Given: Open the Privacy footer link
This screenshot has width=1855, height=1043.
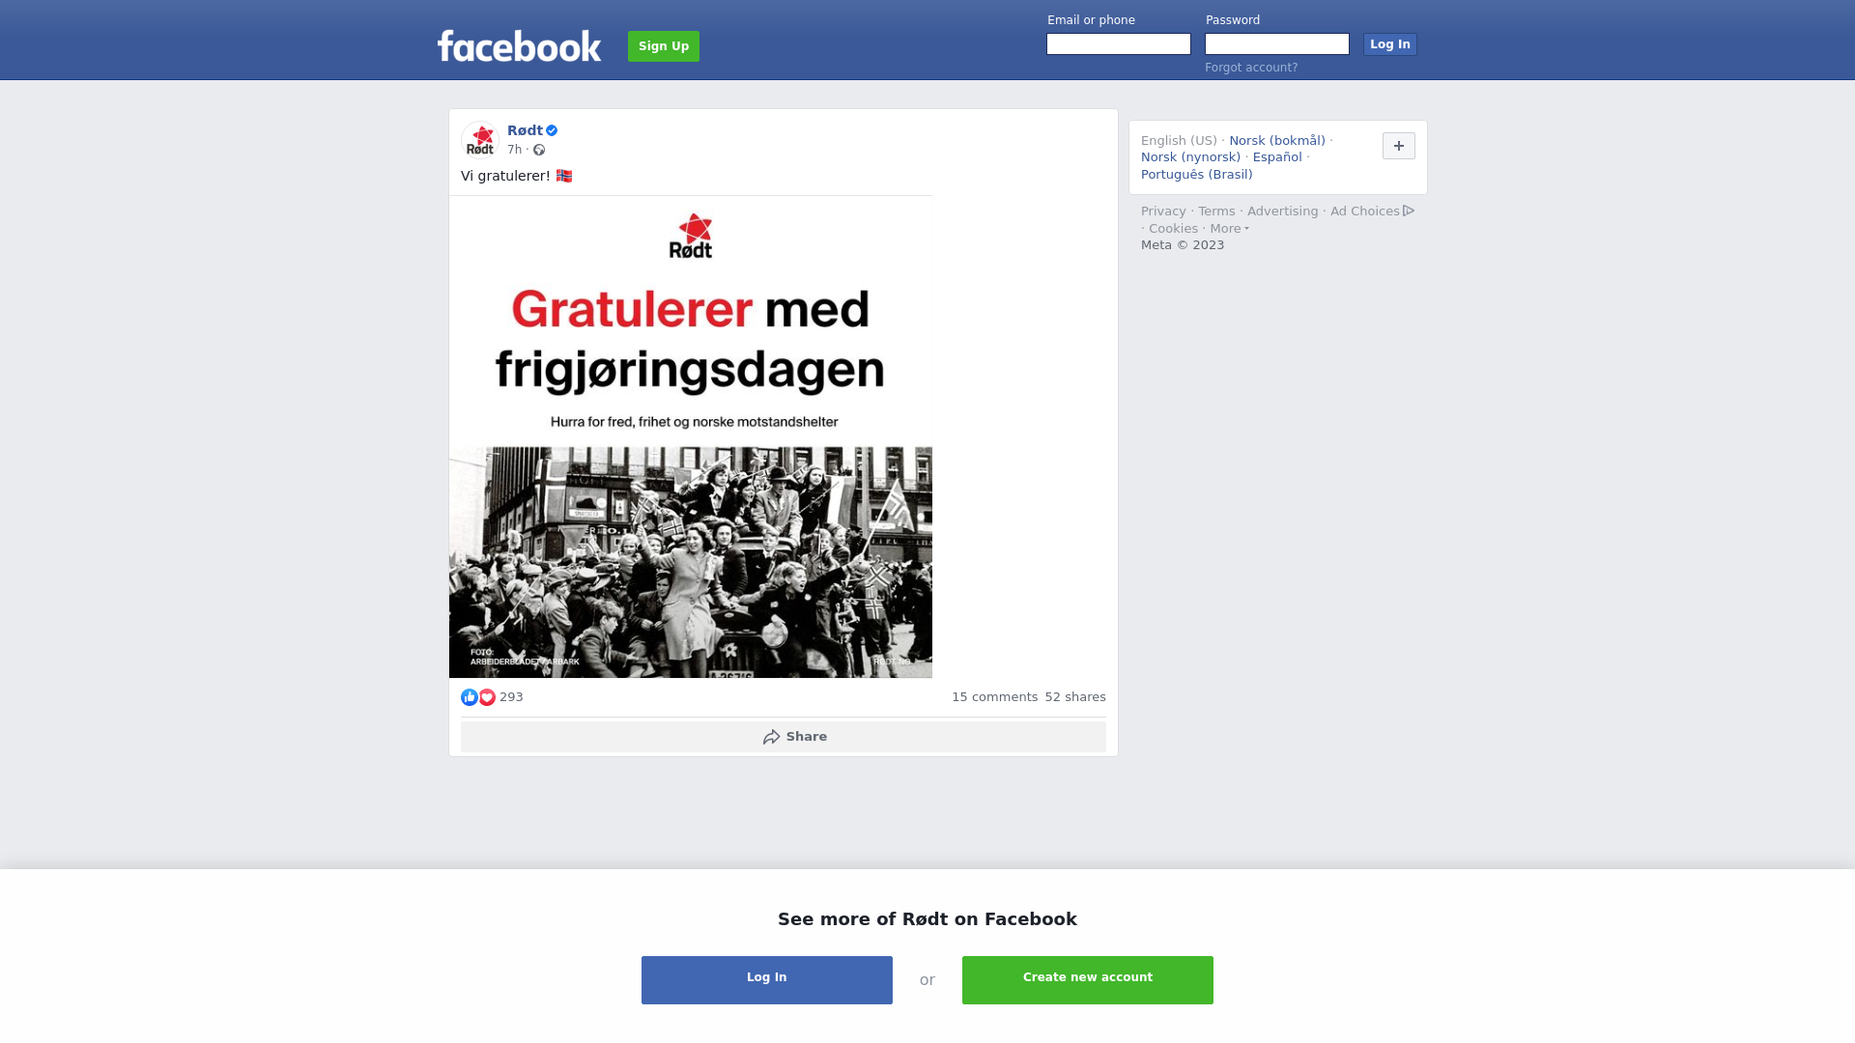Looking at the screenshot, I should coord(1163,211).
